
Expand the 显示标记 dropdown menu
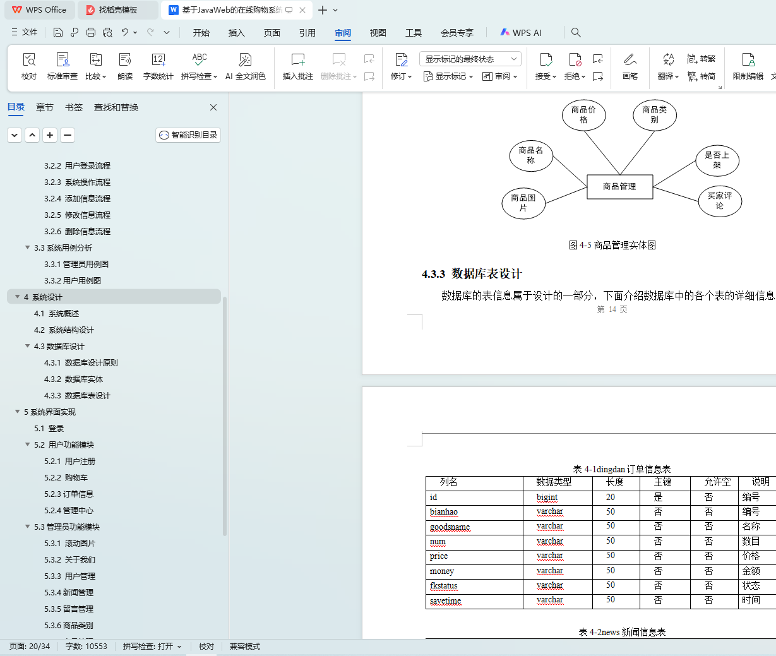(x=448, y=76)
